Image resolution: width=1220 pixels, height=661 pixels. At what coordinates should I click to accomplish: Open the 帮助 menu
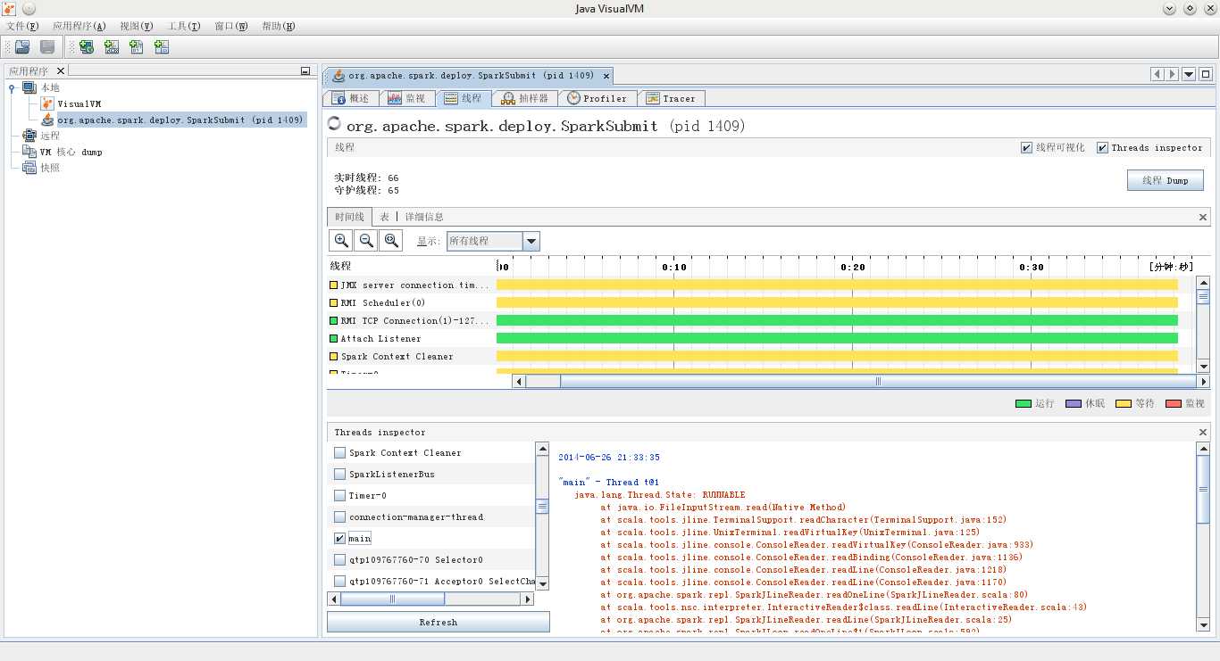[279, 26]
